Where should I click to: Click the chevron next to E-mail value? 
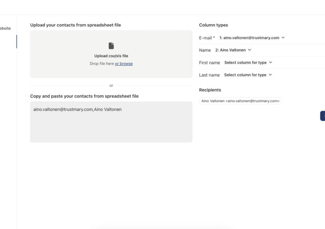coord(283,37)
